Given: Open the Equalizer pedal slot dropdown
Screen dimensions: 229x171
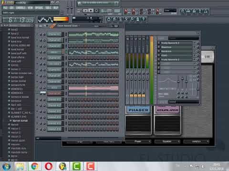Looking at the screenshot, I should 167,142.
